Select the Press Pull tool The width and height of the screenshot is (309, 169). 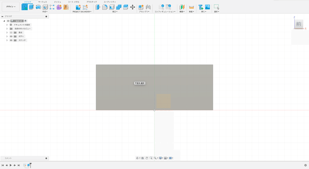click(x=98, y=7)
